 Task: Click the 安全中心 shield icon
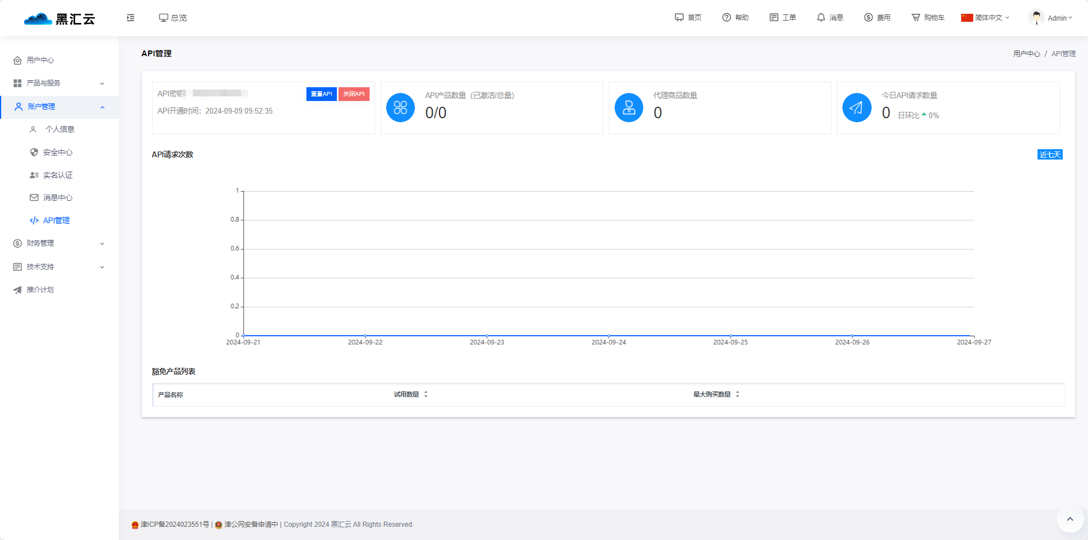[34, 153]
